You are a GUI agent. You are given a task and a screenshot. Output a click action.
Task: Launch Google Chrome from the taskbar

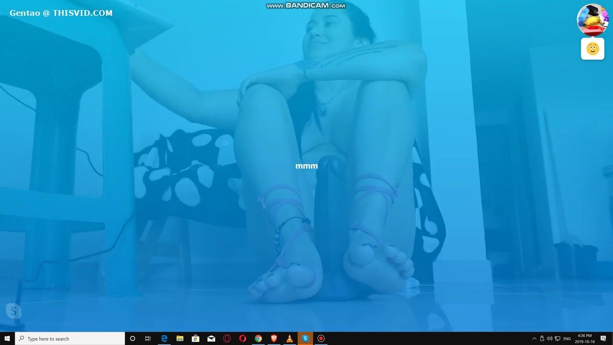(258, 338)
